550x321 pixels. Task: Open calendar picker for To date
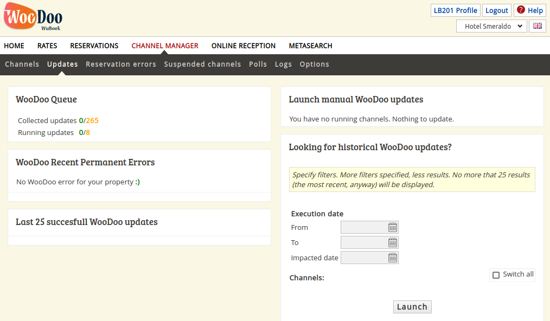tap(393, 242)
